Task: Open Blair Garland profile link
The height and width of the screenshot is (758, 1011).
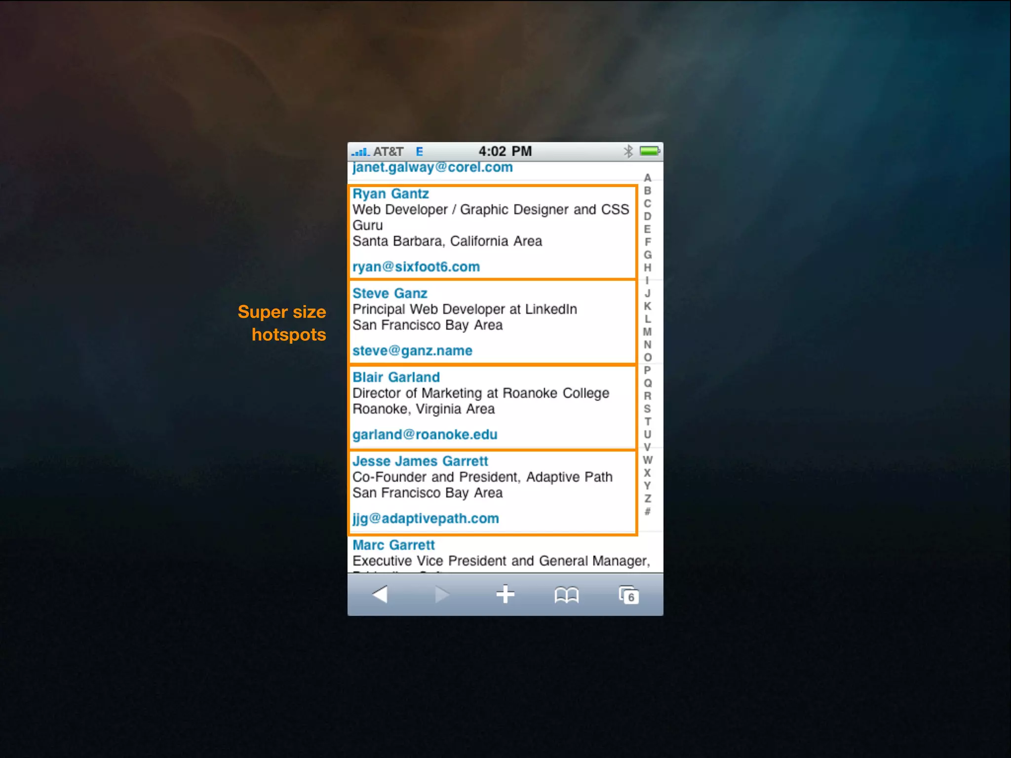Action: point(396,378)
